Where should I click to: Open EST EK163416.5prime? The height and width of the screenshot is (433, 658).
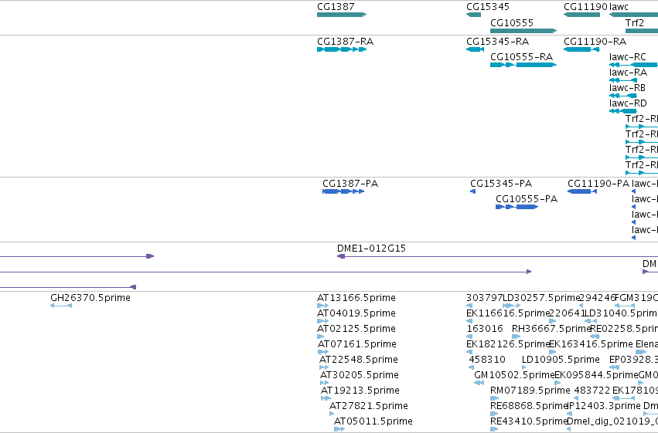591,344
